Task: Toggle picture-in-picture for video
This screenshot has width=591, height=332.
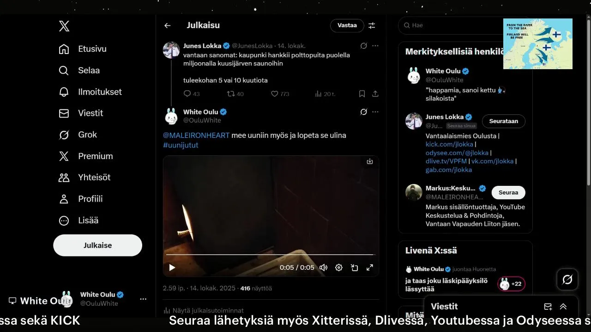Action: coord(355,267)
